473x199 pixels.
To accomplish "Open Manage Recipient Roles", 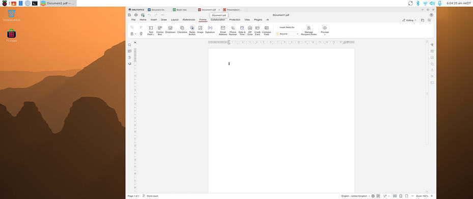I will pos(309,31).
